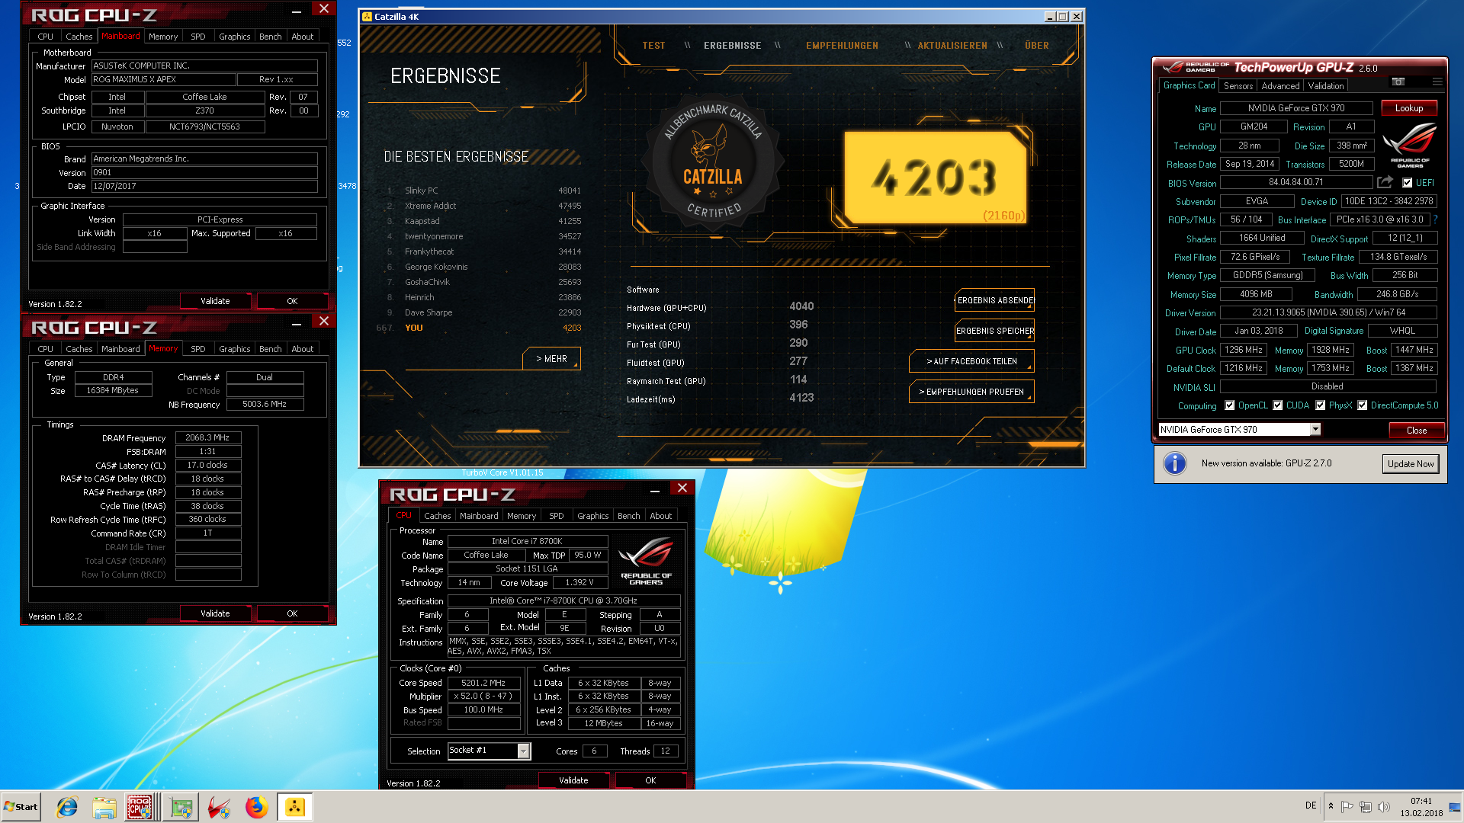Open the EMPFEHLUNGEN tab in Catzilla
Viewport: 1464px width, 823px height.
(842, 46)
